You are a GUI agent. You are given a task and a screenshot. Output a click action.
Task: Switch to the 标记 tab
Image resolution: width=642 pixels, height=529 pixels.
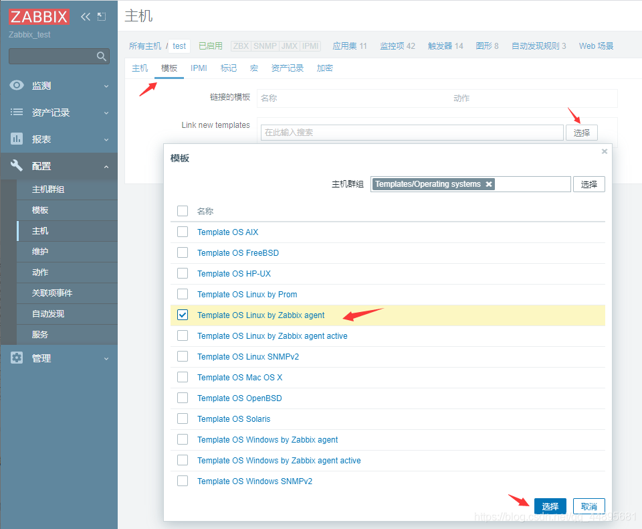pos(229,68)
